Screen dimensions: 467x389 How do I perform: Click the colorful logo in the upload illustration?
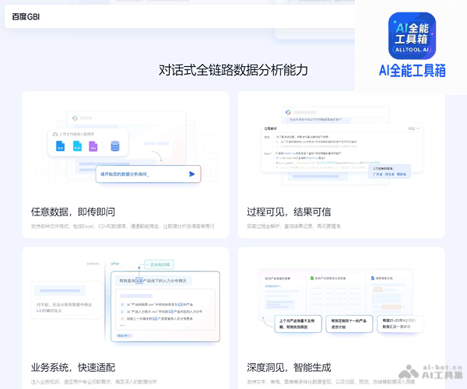(x=75, y=118)
